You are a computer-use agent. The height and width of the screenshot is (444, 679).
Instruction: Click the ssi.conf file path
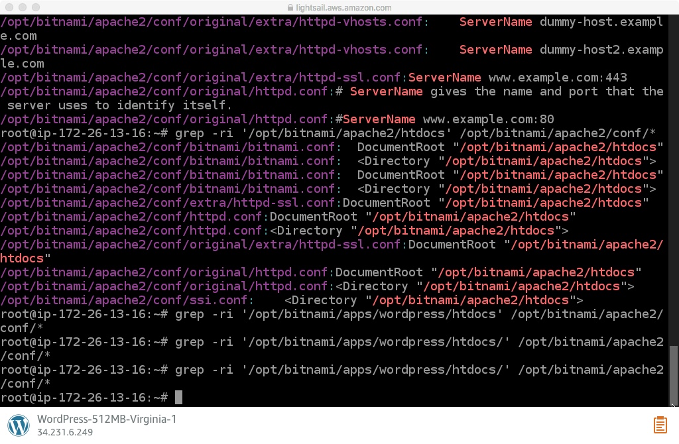[x=123, y=300]
